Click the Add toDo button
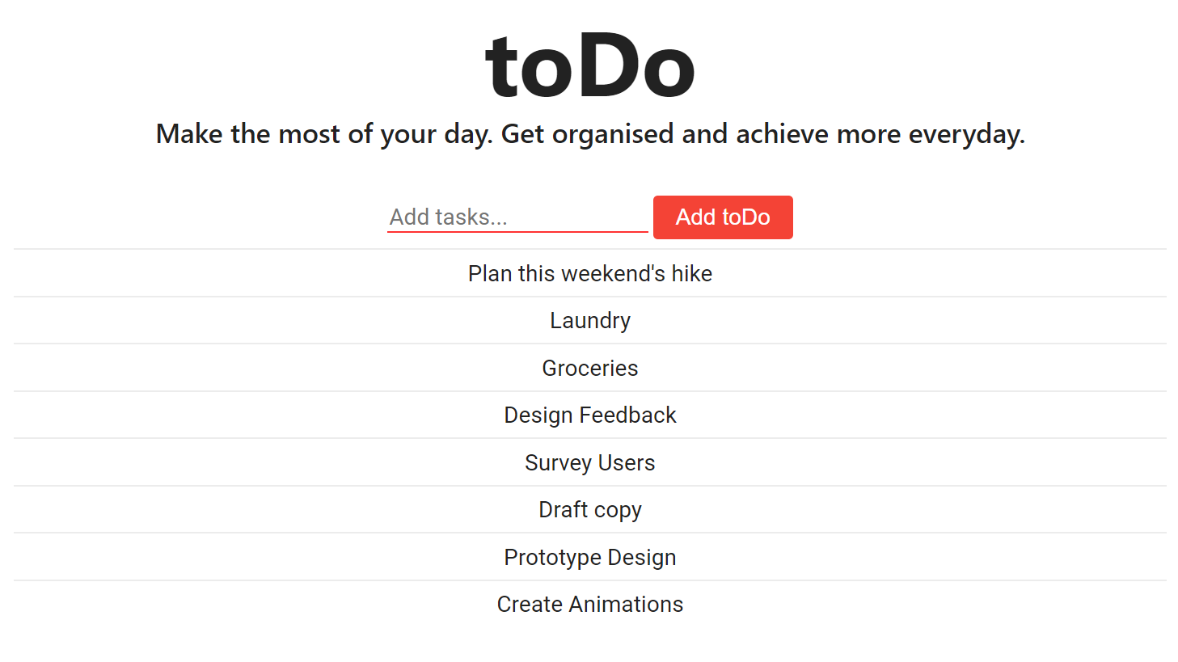 (x=723, y=217)
